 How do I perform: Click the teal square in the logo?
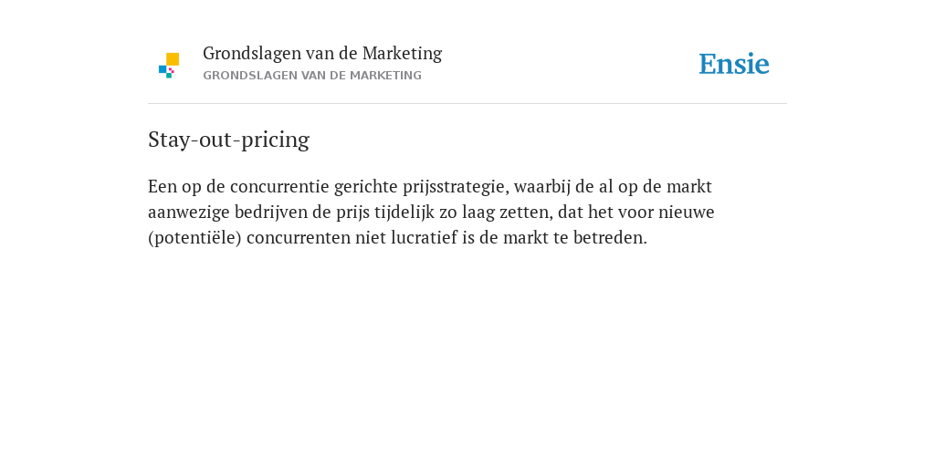(x=169, y=76)
